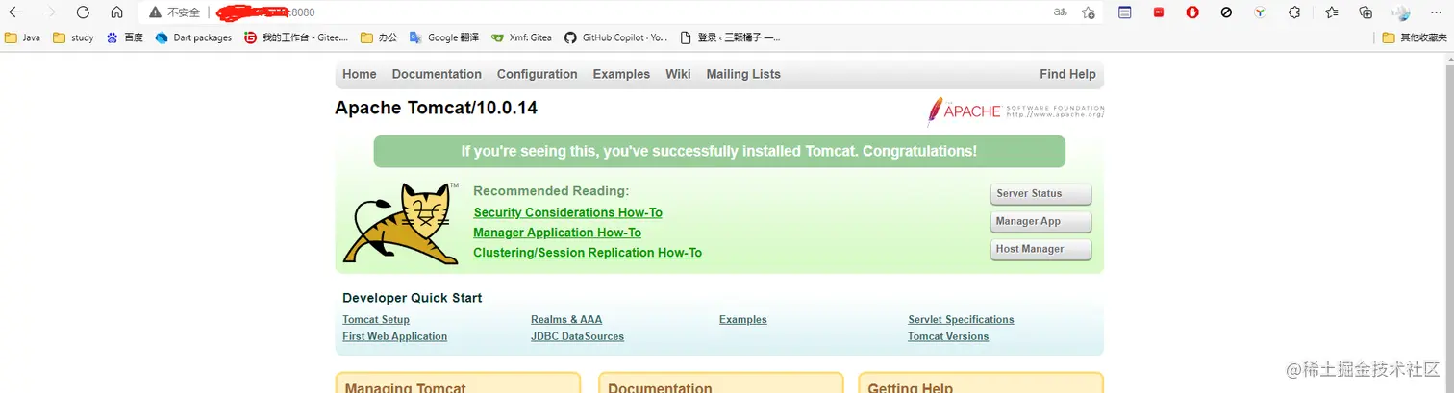Click the browser forward arrow

click(49, 12)
